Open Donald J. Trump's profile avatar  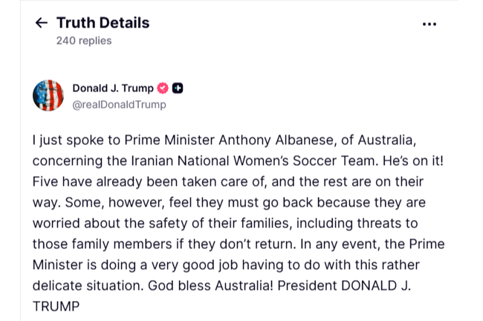(48, 96)
